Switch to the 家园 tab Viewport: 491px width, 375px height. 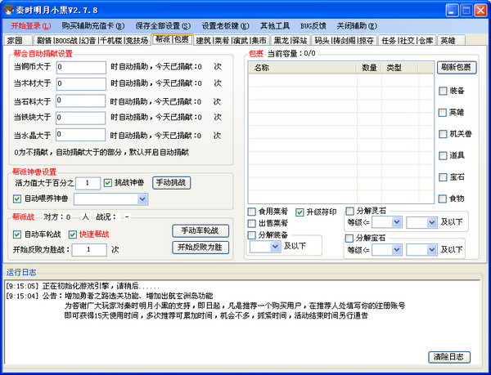tap(18, 40)
